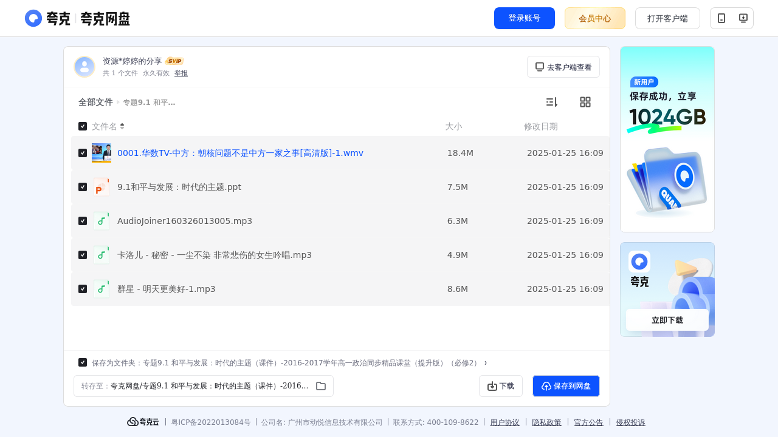Click the folder icon in 转存至 field

321,386
